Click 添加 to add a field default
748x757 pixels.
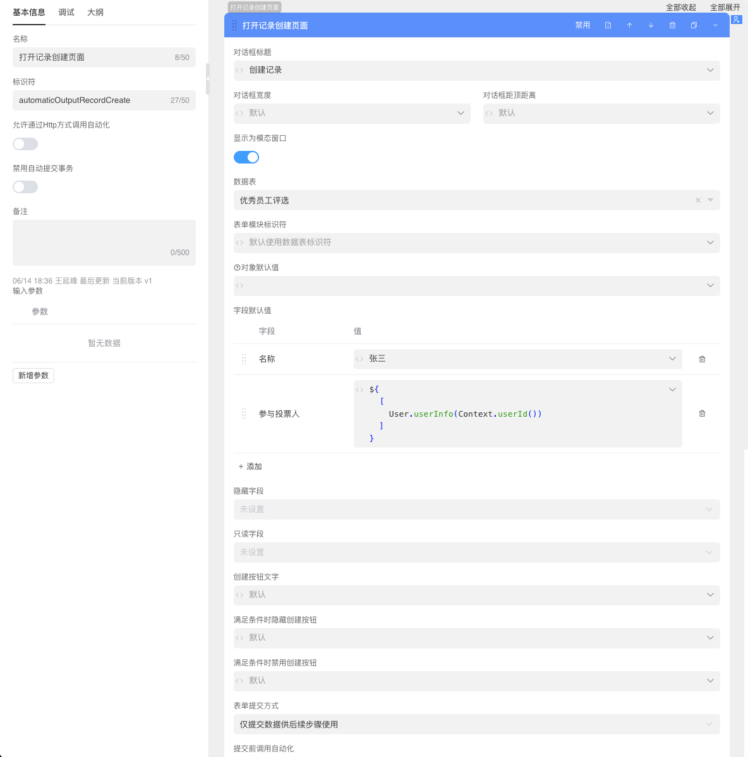(x=250, y=467)
